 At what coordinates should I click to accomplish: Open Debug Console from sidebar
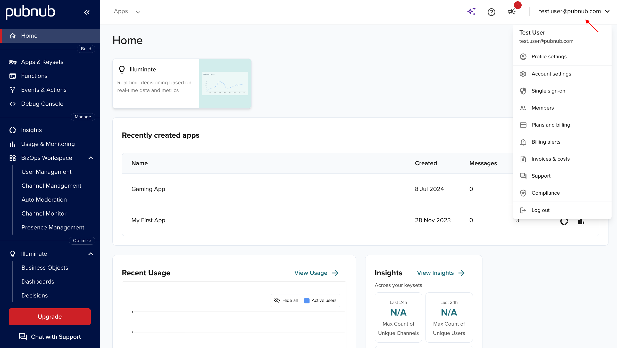42,104
